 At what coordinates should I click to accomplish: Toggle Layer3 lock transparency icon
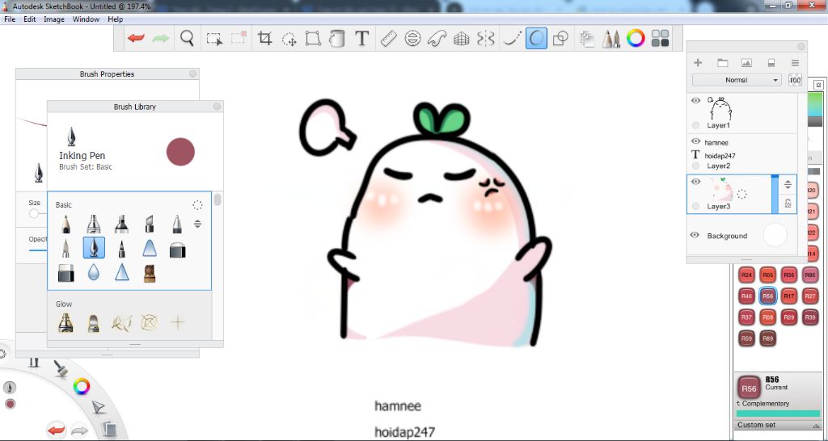coord(788,203)
